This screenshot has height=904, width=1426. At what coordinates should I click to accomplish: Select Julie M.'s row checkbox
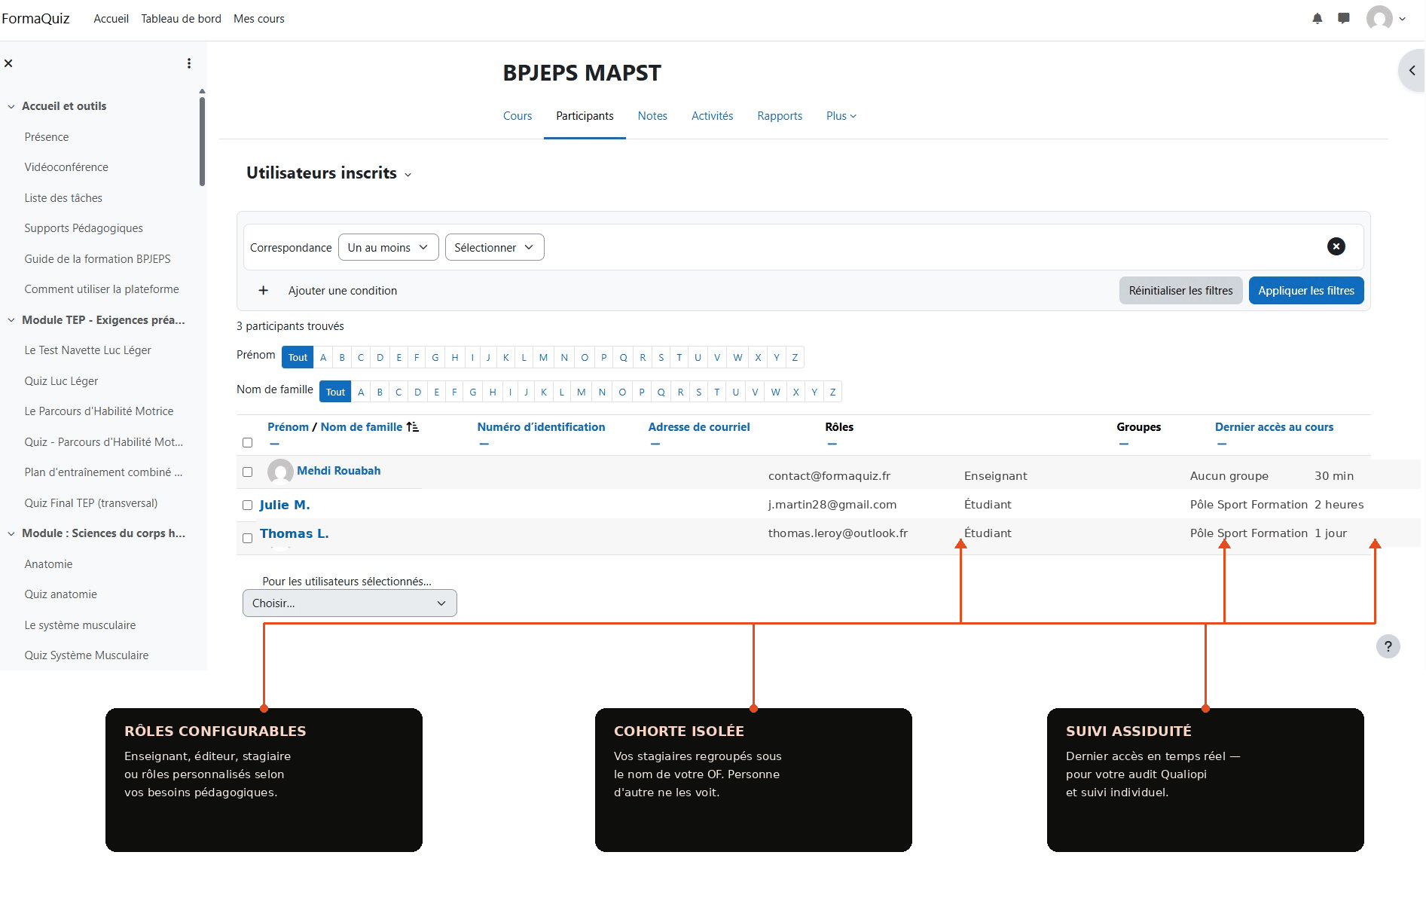(247, 505)
